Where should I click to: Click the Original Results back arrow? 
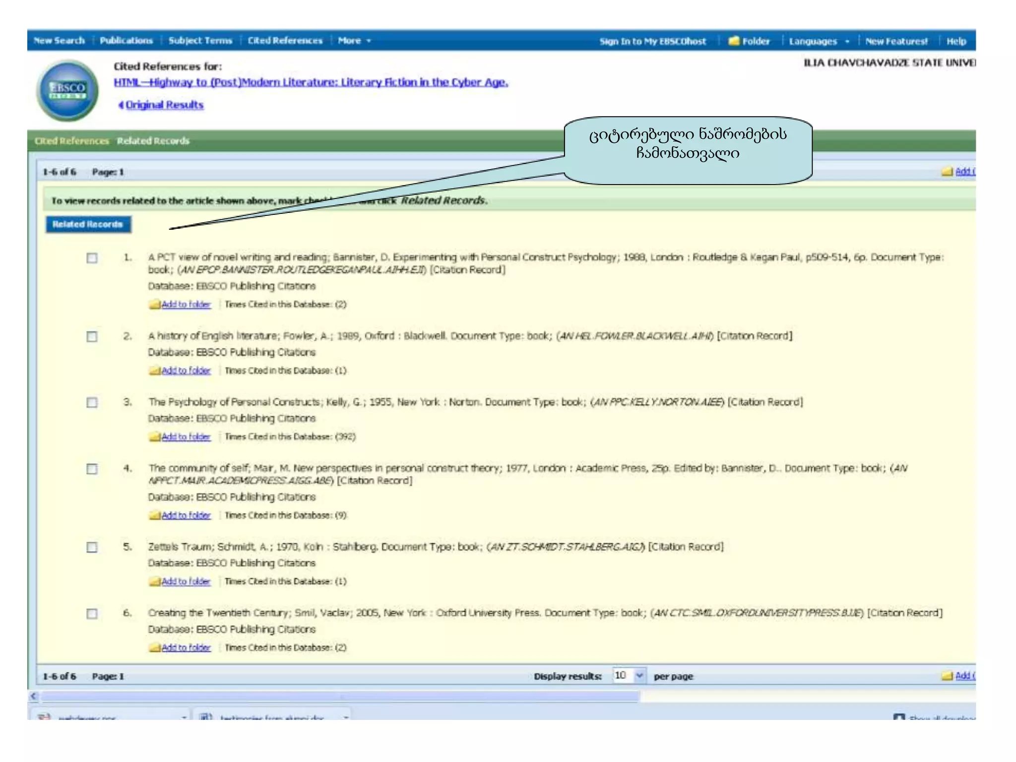(121, 105)
